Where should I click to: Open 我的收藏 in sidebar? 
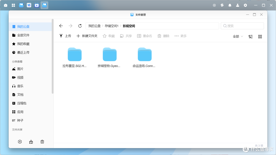[x=30, y=44]
